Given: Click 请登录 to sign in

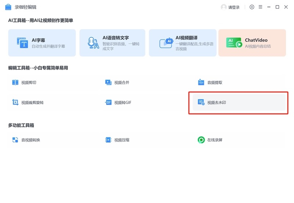Looking at the screenshot, I should [x=234, y=7].
